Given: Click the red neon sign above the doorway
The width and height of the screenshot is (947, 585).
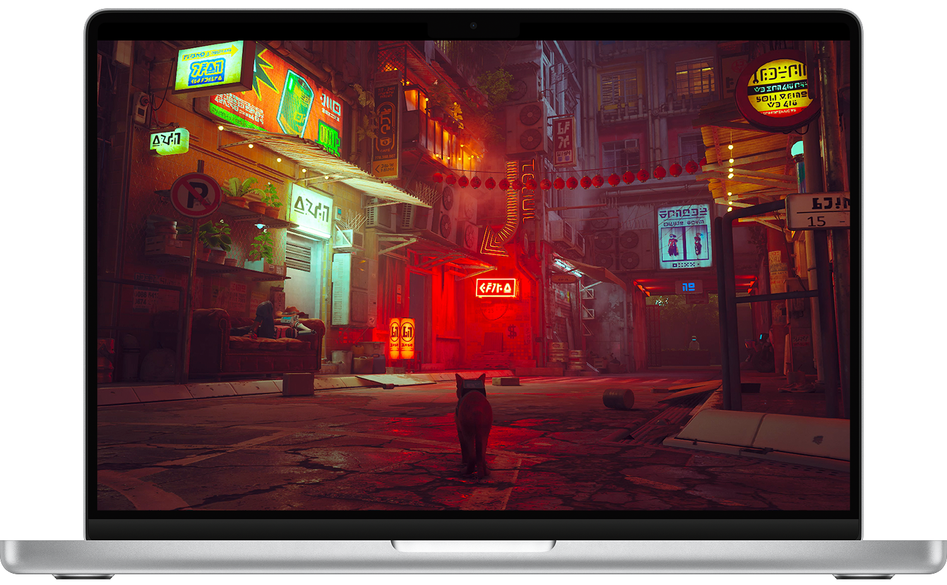Looking at the screenshot, I should tap(496, 288).
